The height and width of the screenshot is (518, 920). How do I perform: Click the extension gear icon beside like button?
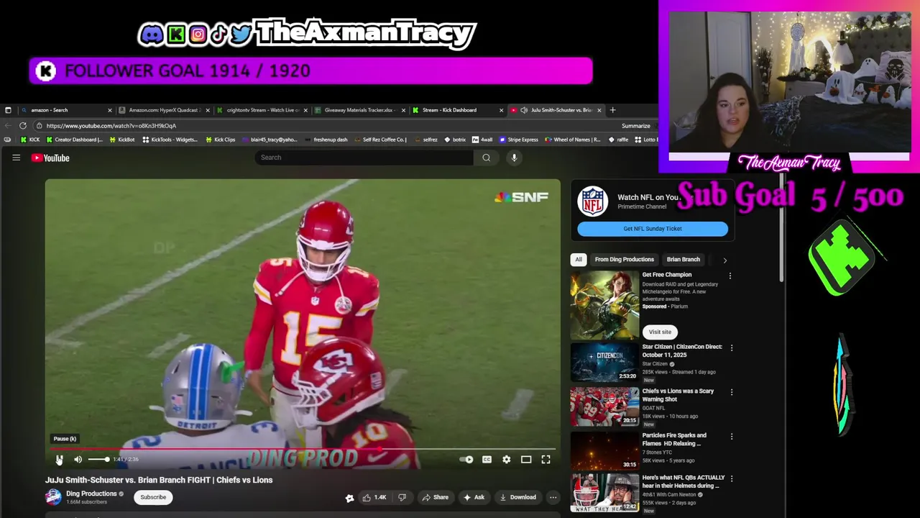(349, 498)
